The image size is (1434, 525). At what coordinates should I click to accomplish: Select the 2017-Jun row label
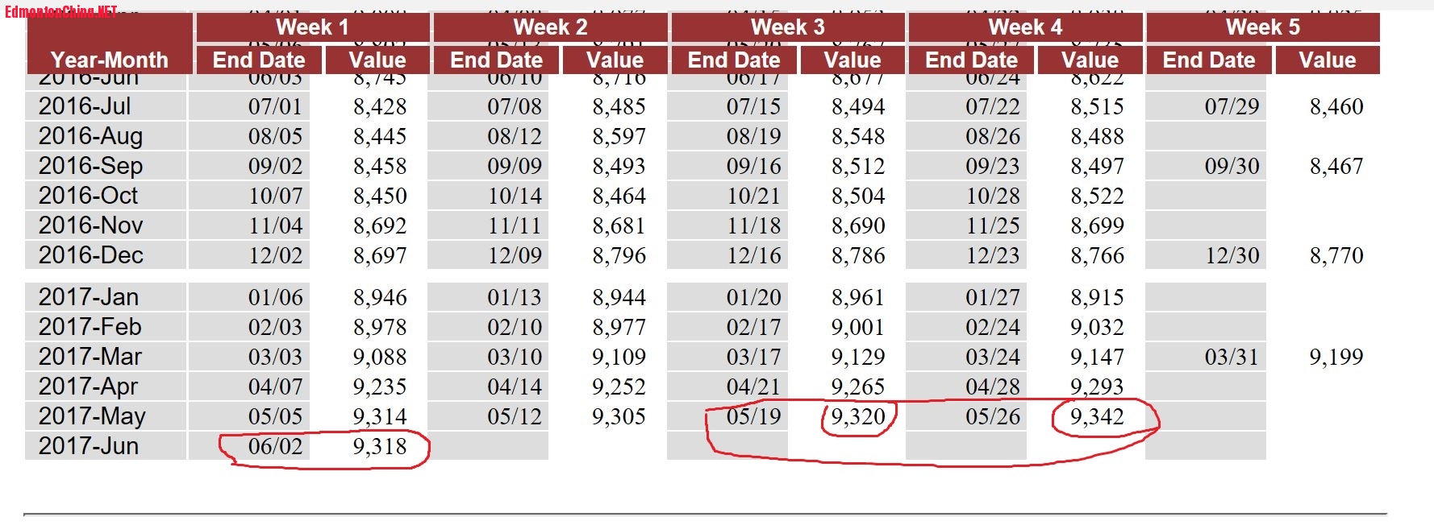89,446
